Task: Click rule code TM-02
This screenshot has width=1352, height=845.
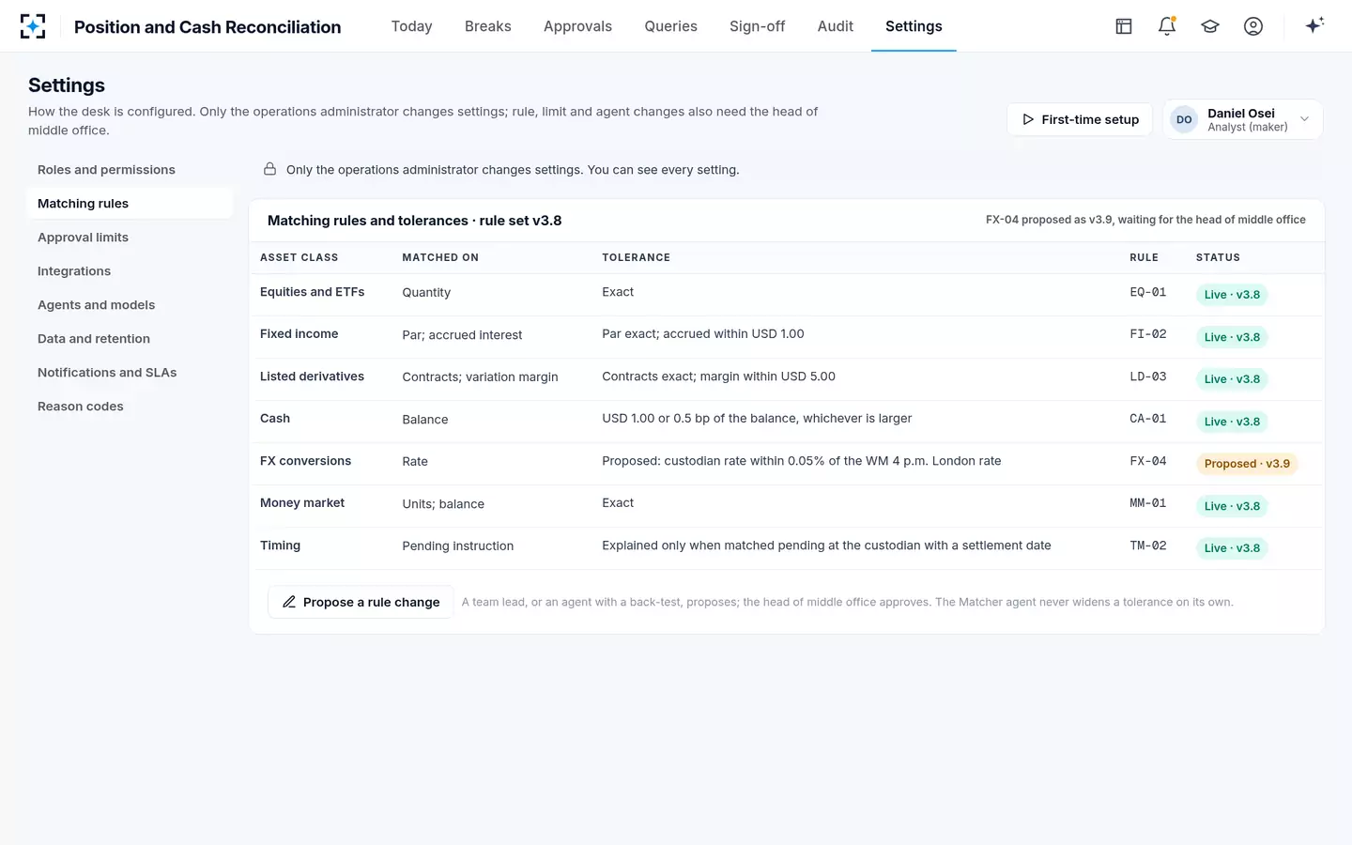Action: [x=1147, y=545]
